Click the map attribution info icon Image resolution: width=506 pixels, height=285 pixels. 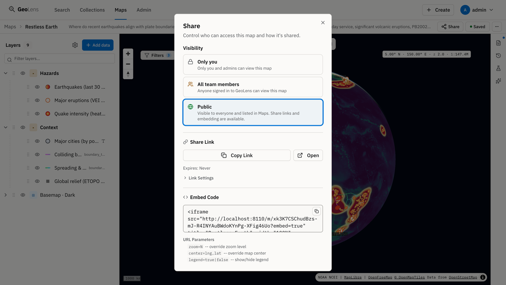coord(483,277)
